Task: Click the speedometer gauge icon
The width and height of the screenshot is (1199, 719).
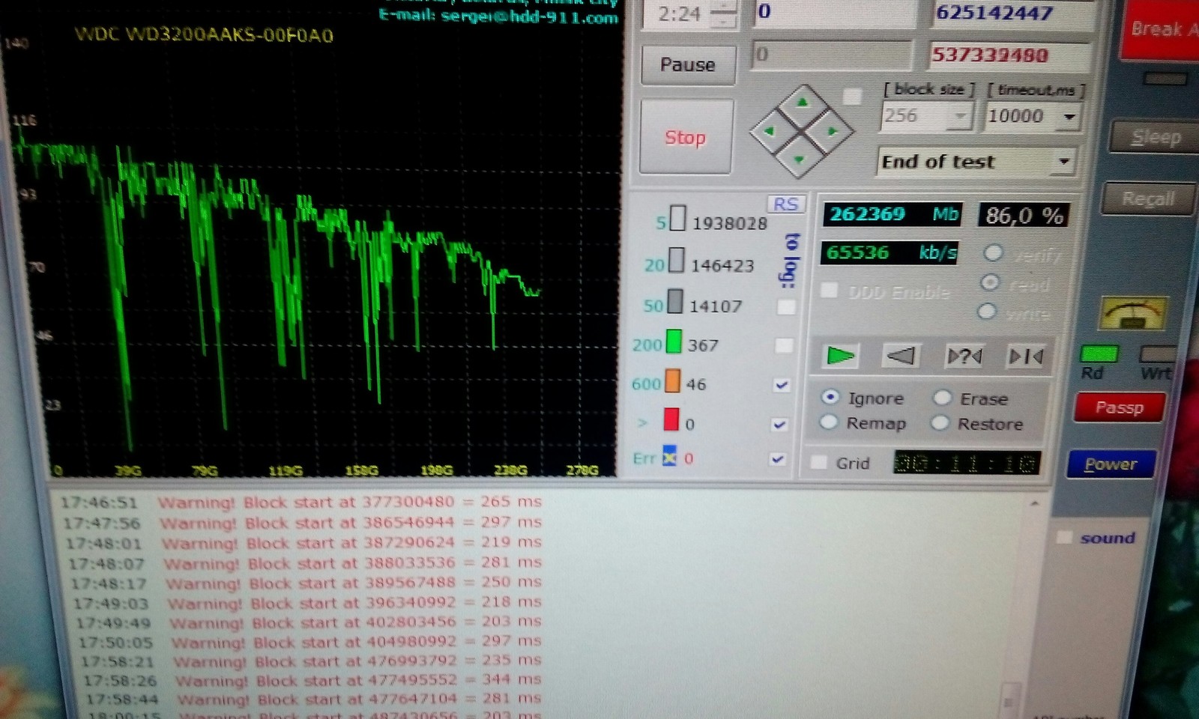Action: coord(1132,313)
